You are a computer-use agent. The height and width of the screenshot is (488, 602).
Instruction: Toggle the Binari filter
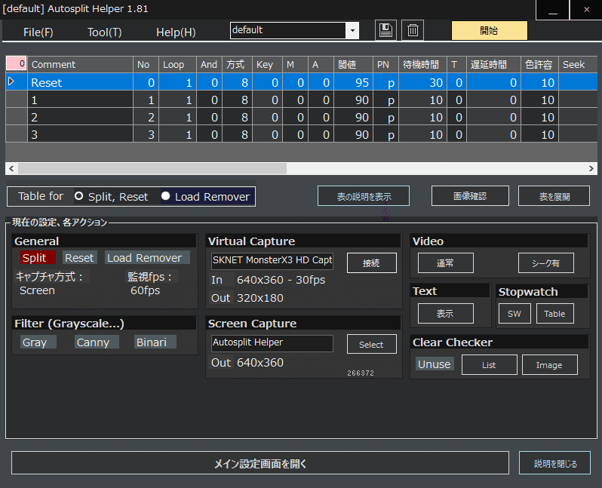tap(155, 342)
